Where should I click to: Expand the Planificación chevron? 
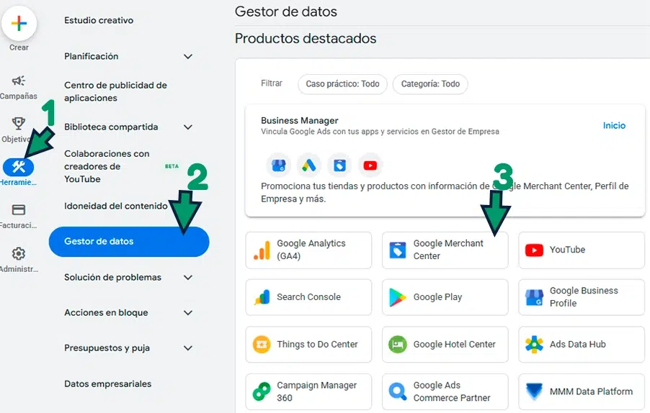188,56
